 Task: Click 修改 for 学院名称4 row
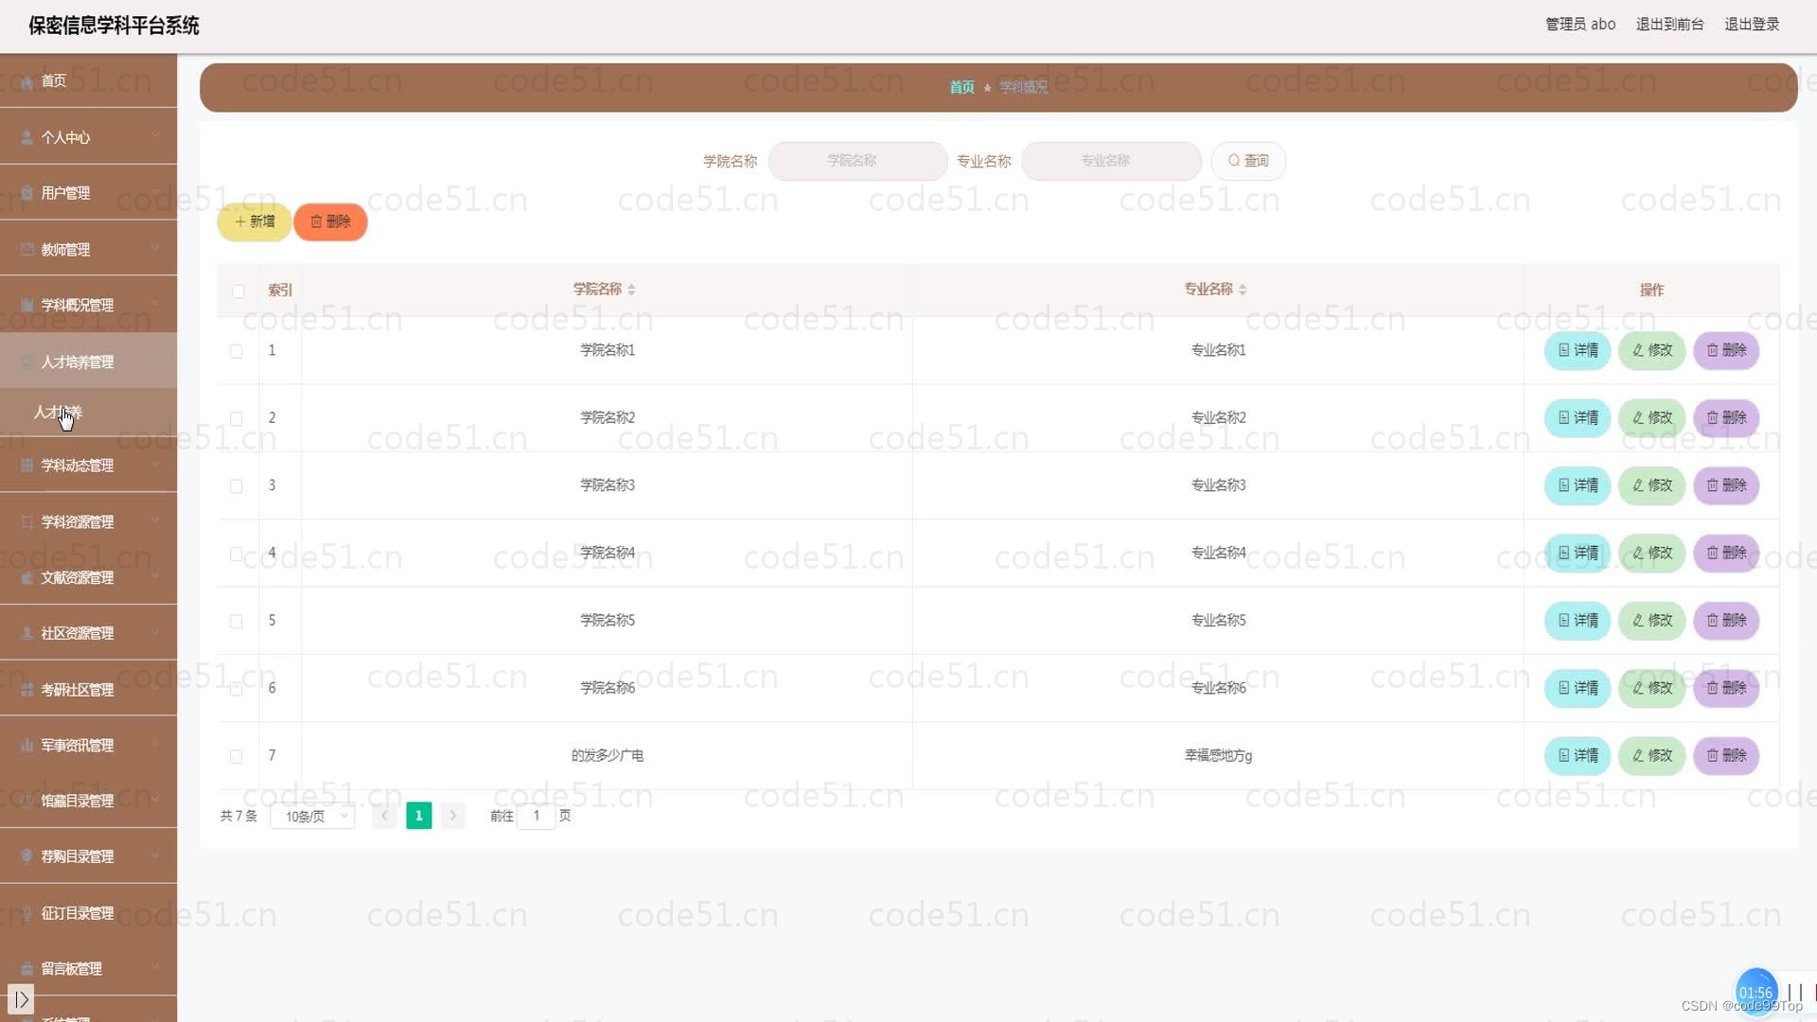pyautogui.click(x=1652, y=553)
